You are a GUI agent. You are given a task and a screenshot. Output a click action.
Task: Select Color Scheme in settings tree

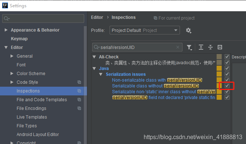[x=31, y=74]
